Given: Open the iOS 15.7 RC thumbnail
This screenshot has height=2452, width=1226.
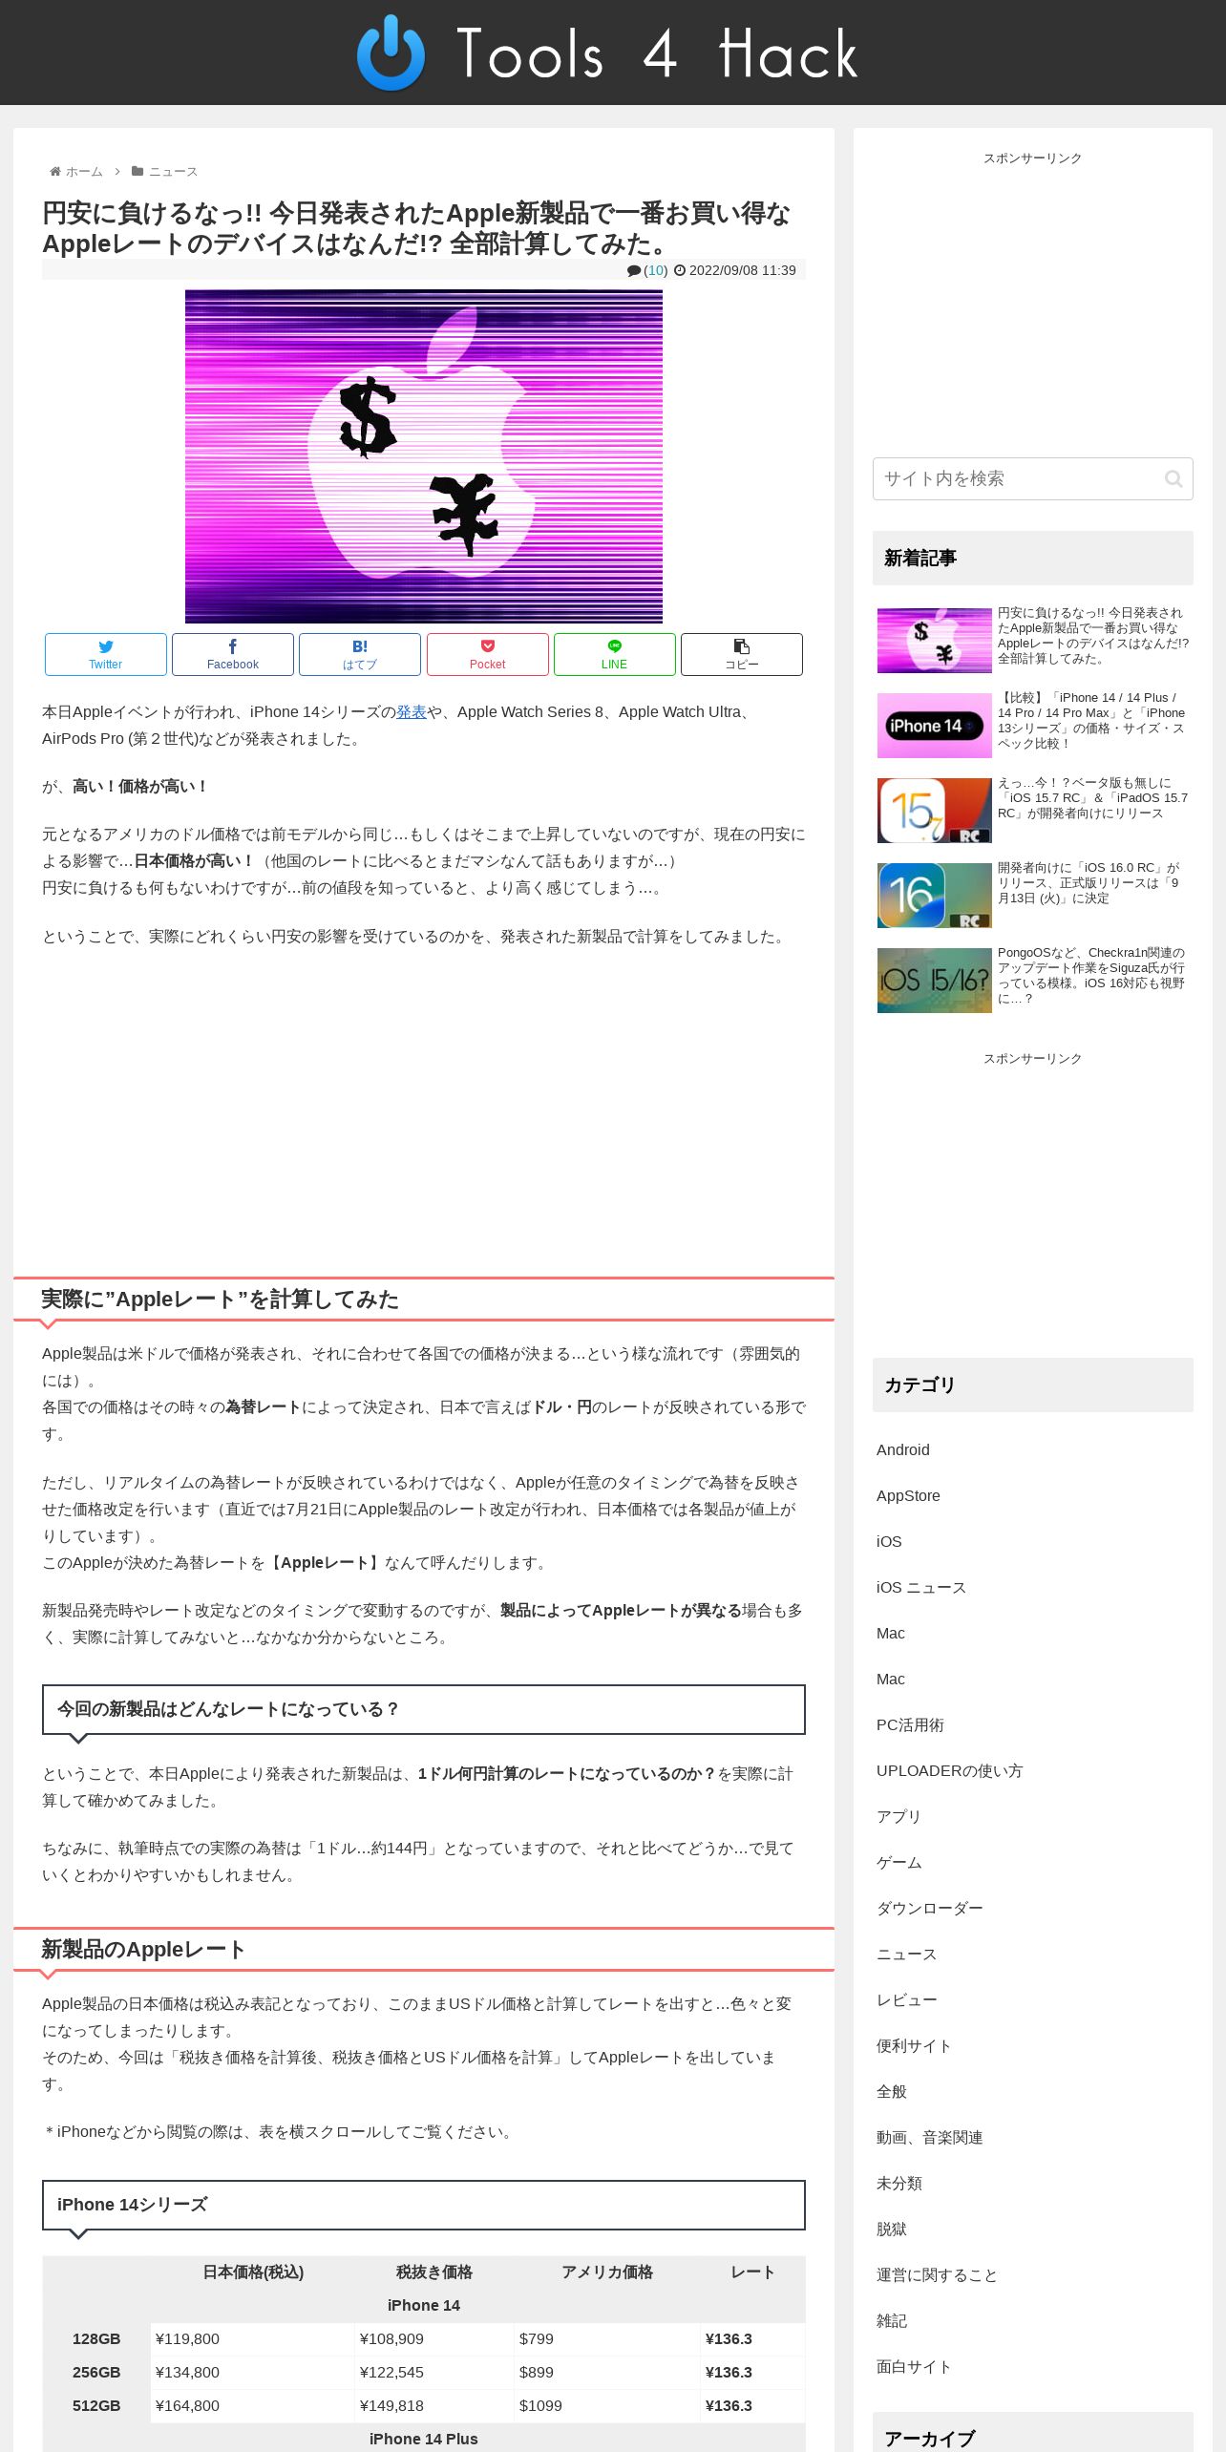Looking at the screenshot, I should 935,811.
